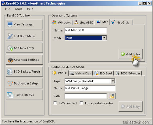Click the NeoGrub tab icon
Image resolution: width=153 pixels, height=125 pixels.
click(113, 22)
